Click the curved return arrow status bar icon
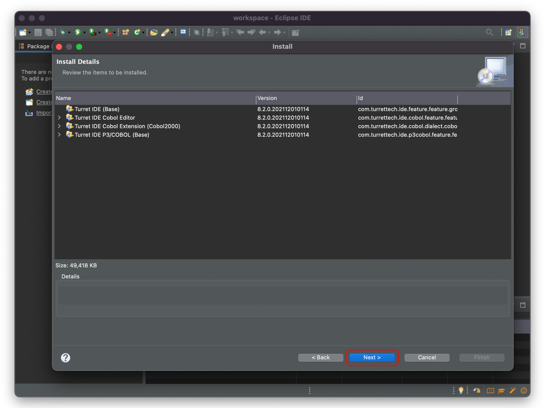The height and width of the screenshot is (408, 545). (477, 390)
